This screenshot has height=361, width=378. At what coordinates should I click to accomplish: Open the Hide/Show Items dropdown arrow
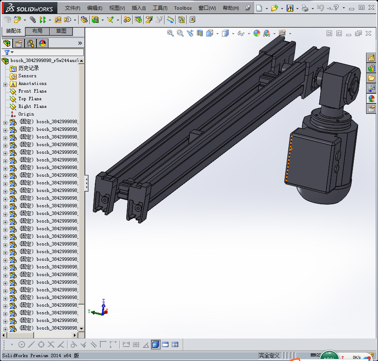(249, 34)
